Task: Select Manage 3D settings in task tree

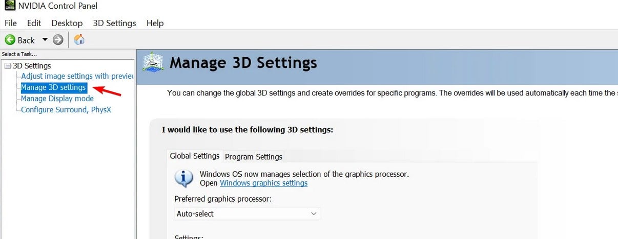Action: (x=54, y=87)
